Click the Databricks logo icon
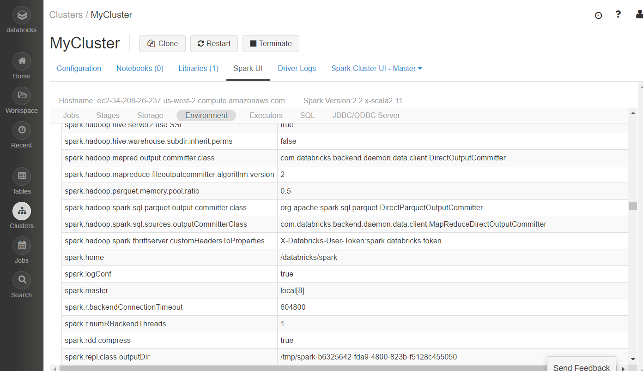The width and height of the screenshot is (643, 371). [x=22, y=16]
